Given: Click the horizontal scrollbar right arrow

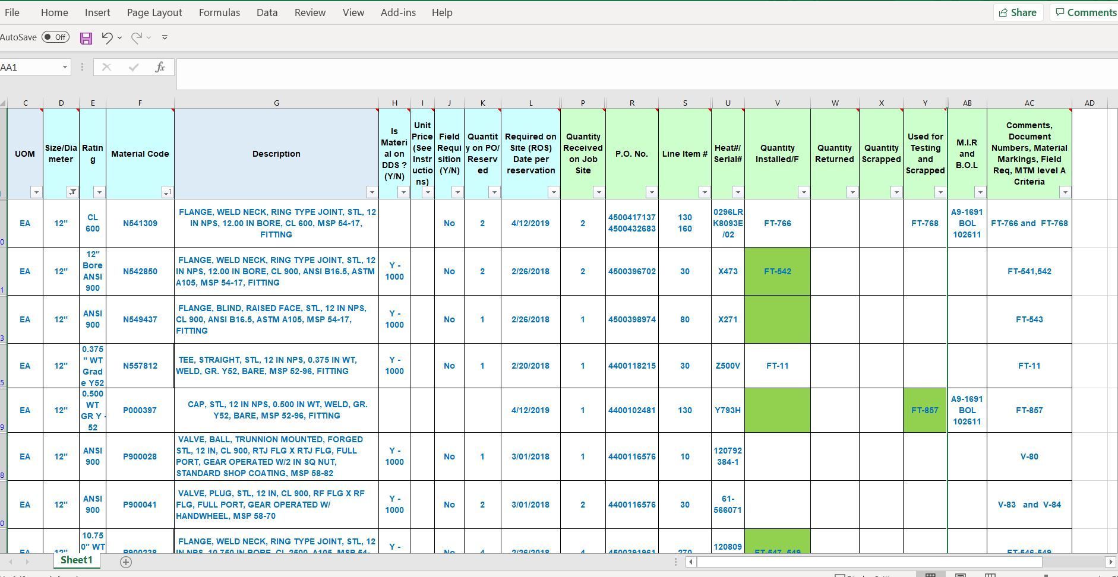Looking at the screenshot, I should [1110, 562].
